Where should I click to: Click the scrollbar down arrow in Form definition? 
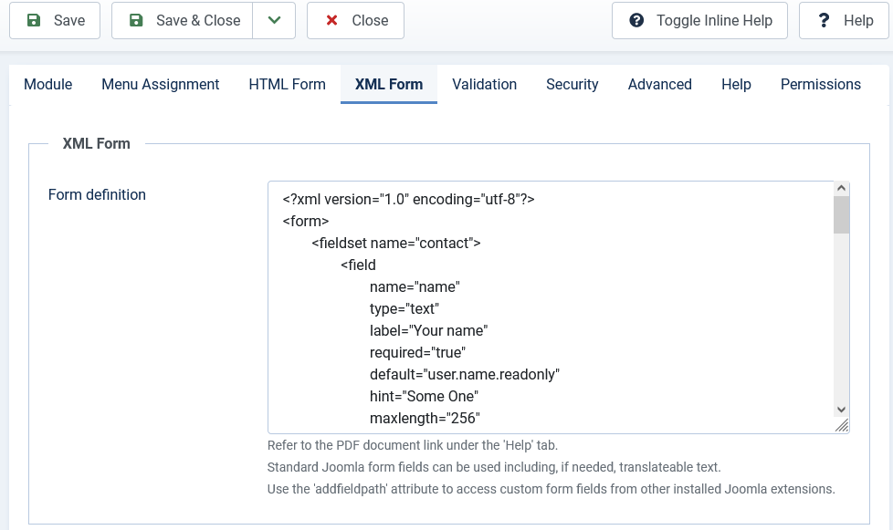(x=841, y=410)
